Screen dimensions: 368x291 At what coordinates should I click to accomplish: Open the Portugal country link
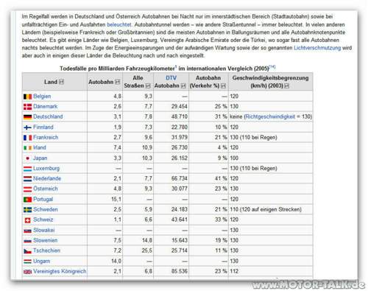coord(43,199)
